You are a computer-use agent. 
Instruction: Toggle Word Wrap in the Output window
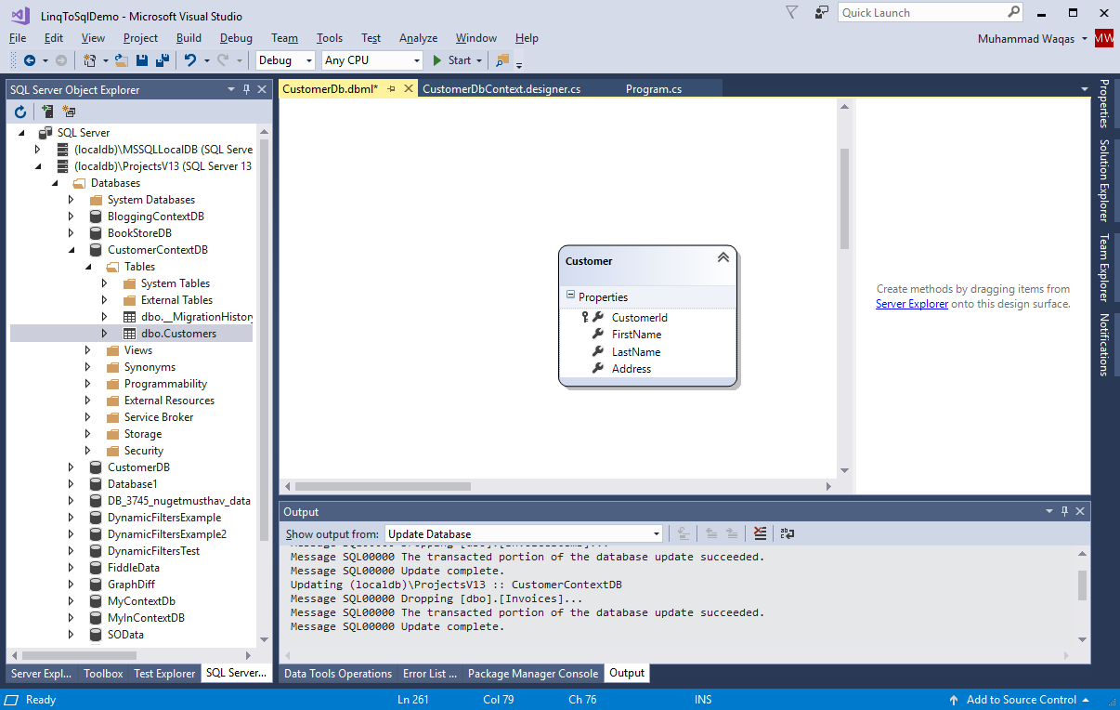(787, 533)
